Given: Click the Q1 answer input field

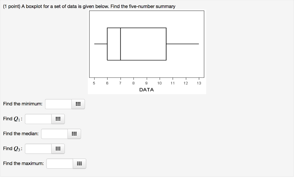Looking at the screenshot, I should (38, 119).
